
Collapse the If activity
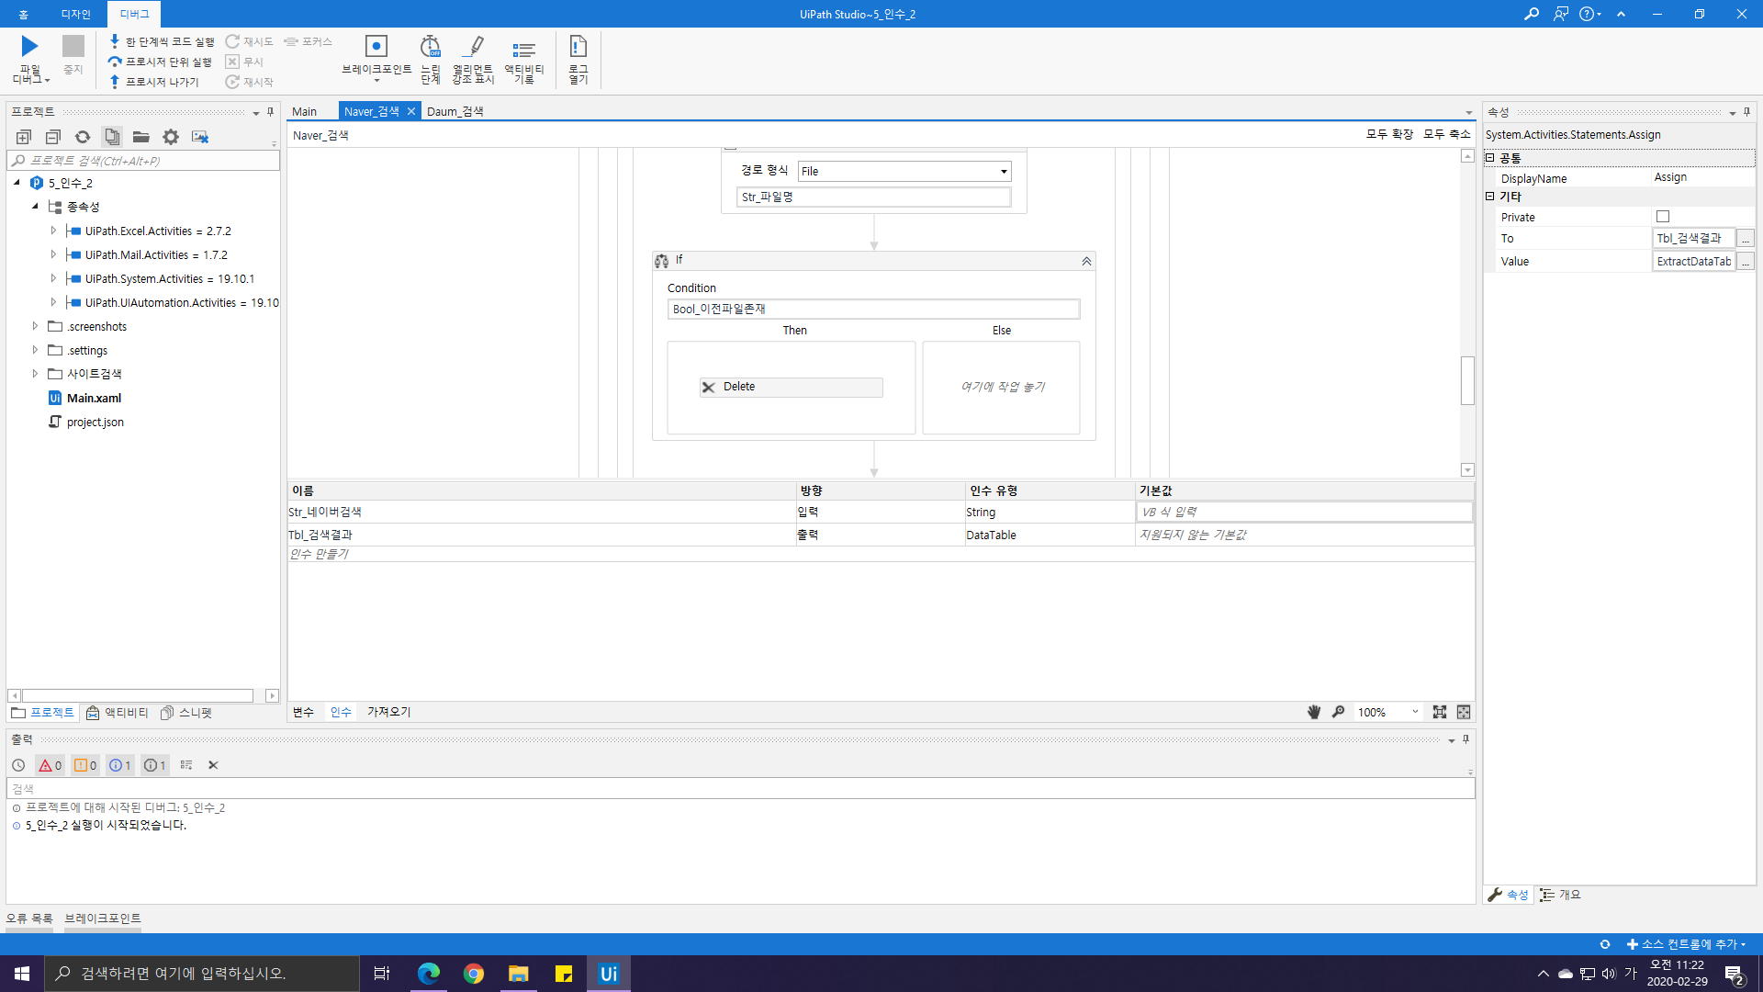pyautogui.click(x=1086, y=262)
